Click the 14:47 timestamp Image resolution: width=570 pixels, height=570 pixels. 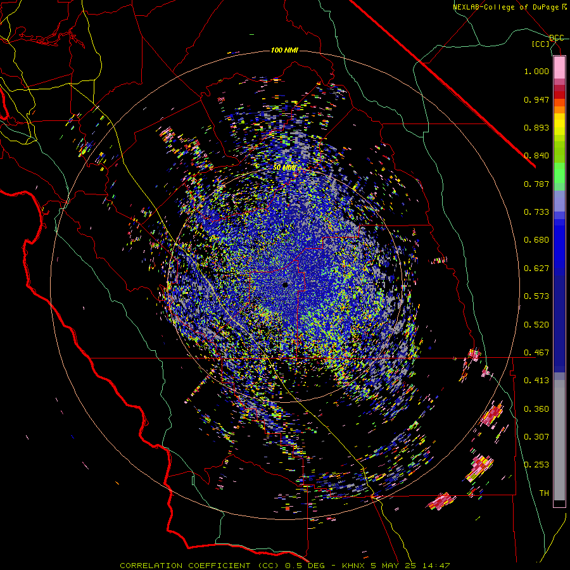[x=435, y=566]
